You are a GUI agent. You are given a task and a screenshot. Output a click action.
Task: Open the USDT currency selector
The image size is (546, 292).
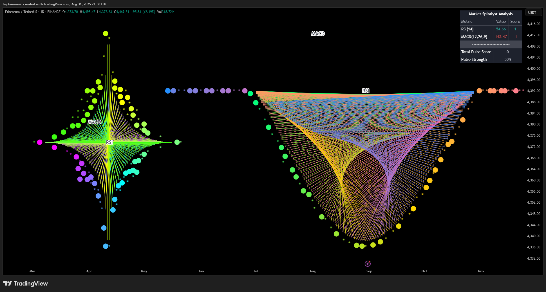tap(534, 13)
